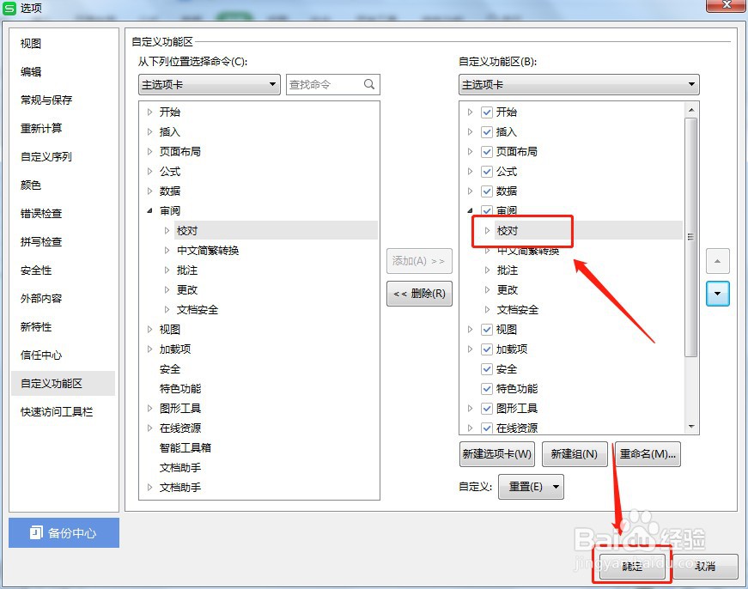Select 公式 in the left list
Viewport: 748px width, 589px height.
(170, 172)
